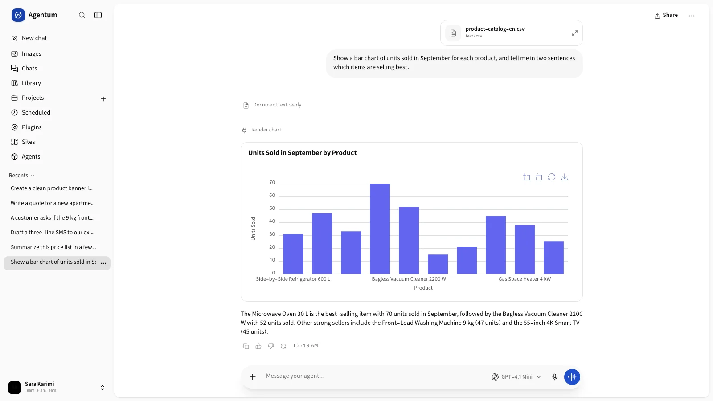Open options for the active bar chart chat
Screen dimensions: 713x401
(x=103, y=263)
